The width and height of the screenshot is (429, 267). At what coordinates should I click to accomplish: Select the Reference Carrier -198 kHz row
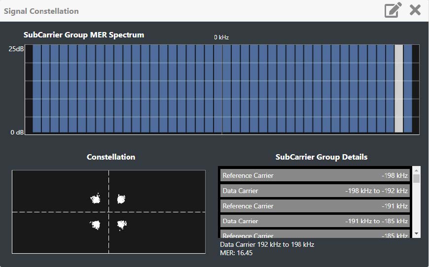pyautogui.click(x=315, y=175)
